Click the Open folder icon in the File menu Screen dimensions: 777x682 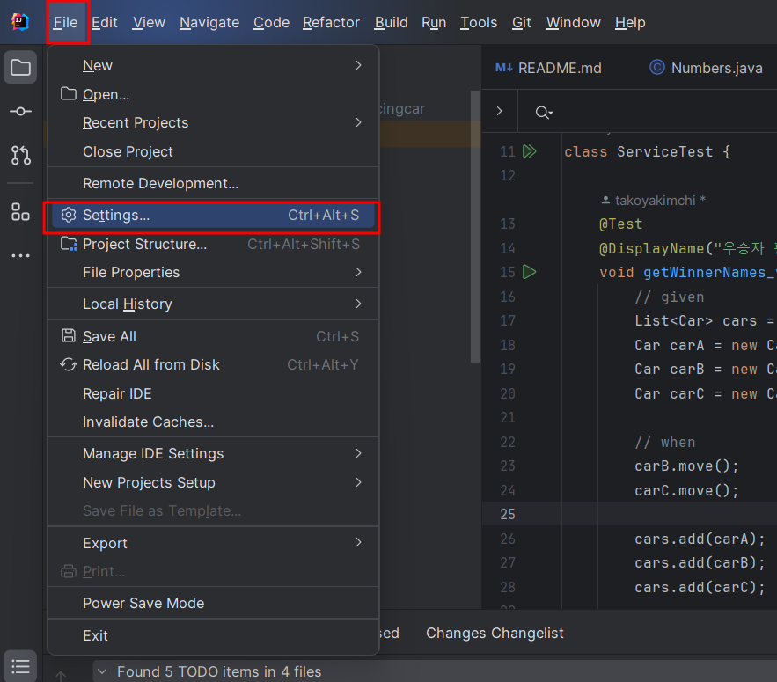[x=69, y=93]
